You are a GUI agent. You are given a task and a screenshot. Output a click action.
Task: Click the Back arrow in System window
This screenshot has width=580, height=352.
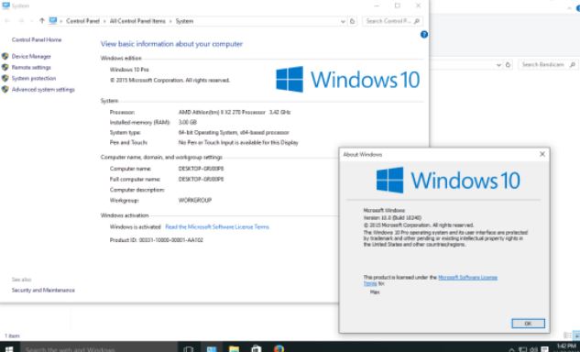(x=7, y=21)
